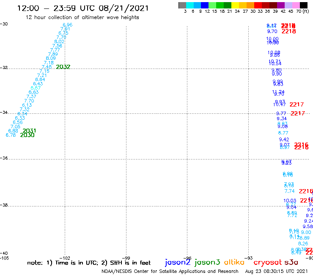Click the green time label 2031

(x=29, y=131)
